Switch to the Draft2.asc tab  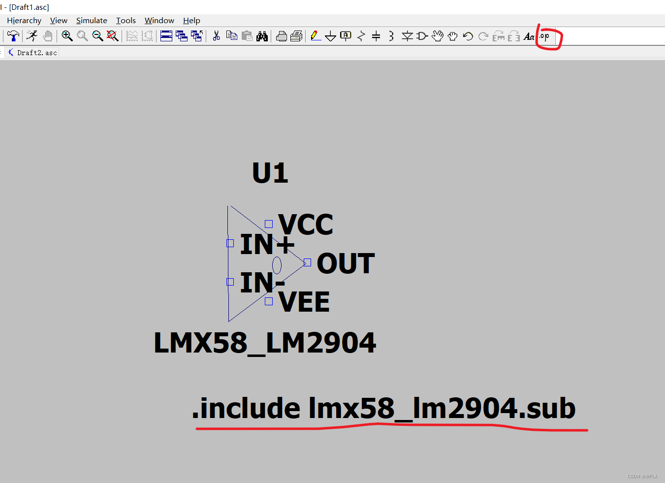point(32,53)
